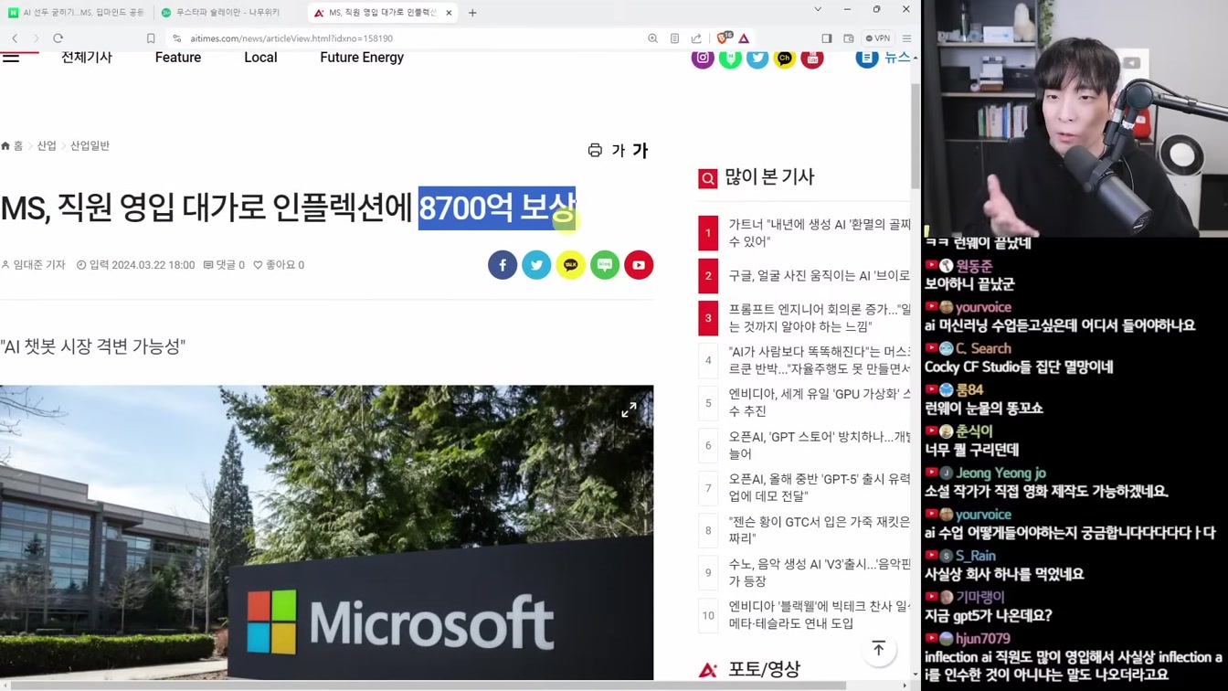
Task: Open popular article 9 about 수노 V3
Action: (820, 572)
